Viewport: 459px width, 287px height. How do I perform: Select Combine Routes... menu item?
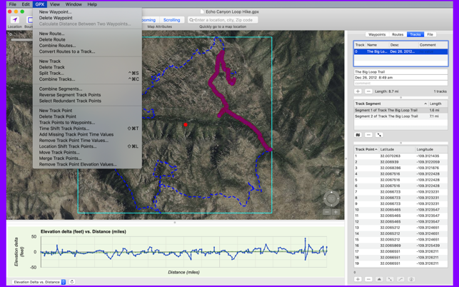click(87, 46)
